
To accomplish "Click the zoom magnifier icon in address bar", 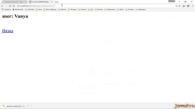I will [x=176, y=6].
